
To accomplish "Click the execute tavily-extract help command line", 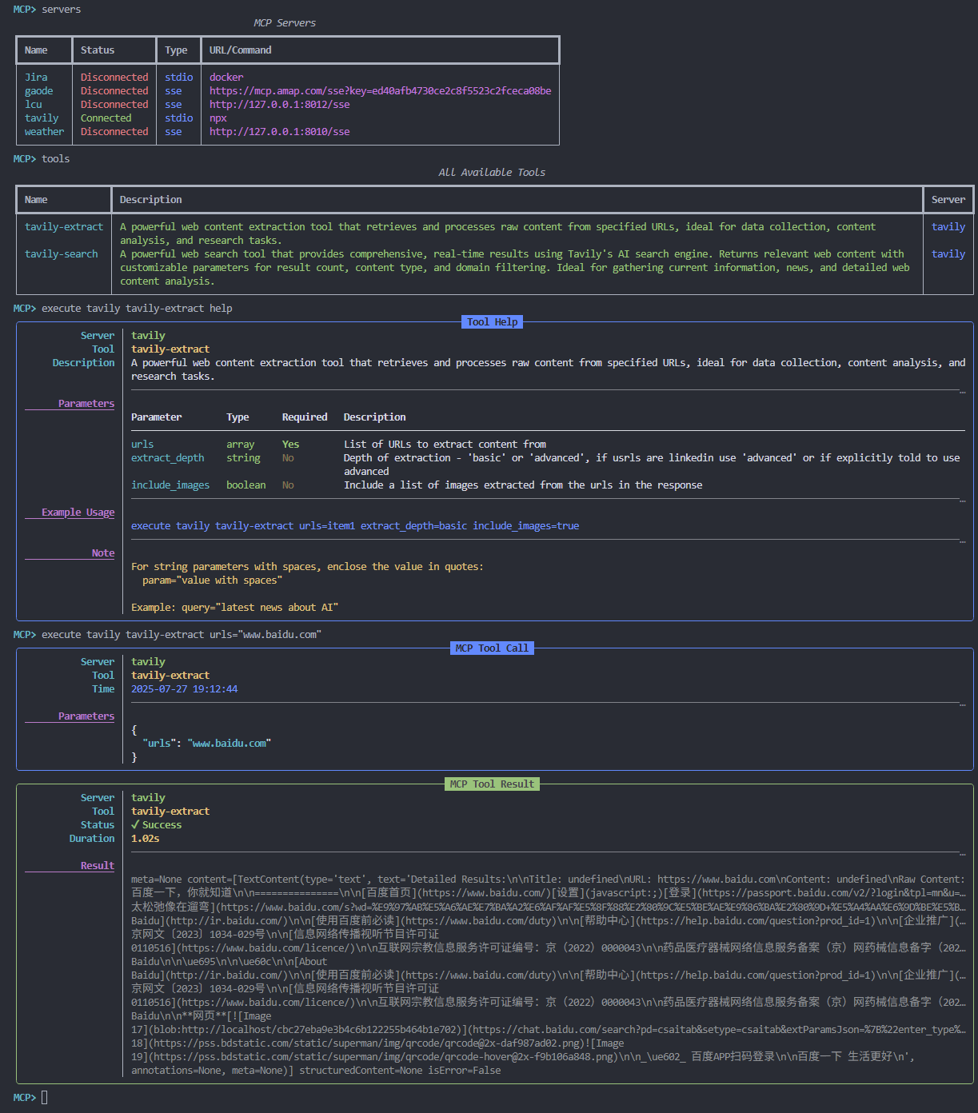I will [x=137, y=309].
